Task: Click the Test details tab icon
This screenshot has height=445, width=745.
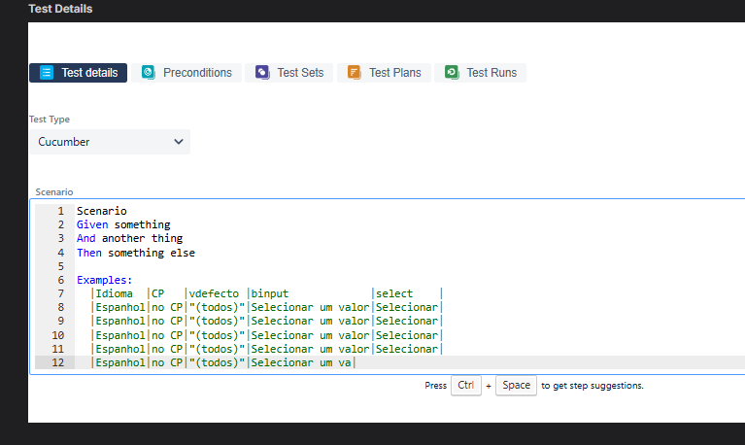Action: point(47,73)
